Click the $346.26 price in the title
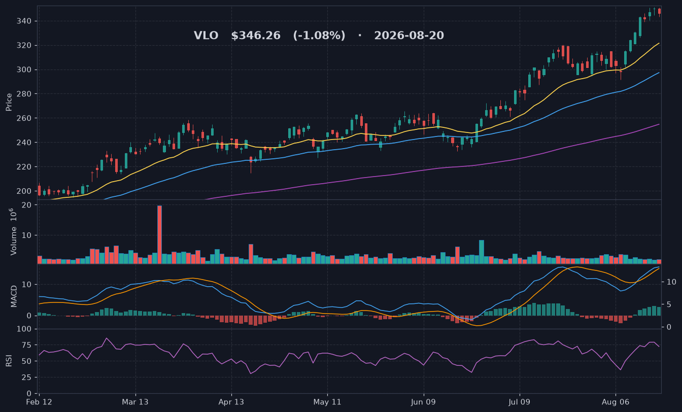 pos(256,36)
